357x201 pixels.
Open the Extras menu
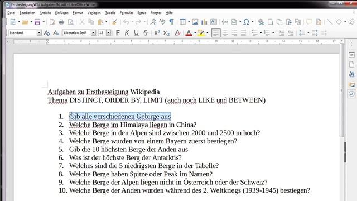(142, 13)
